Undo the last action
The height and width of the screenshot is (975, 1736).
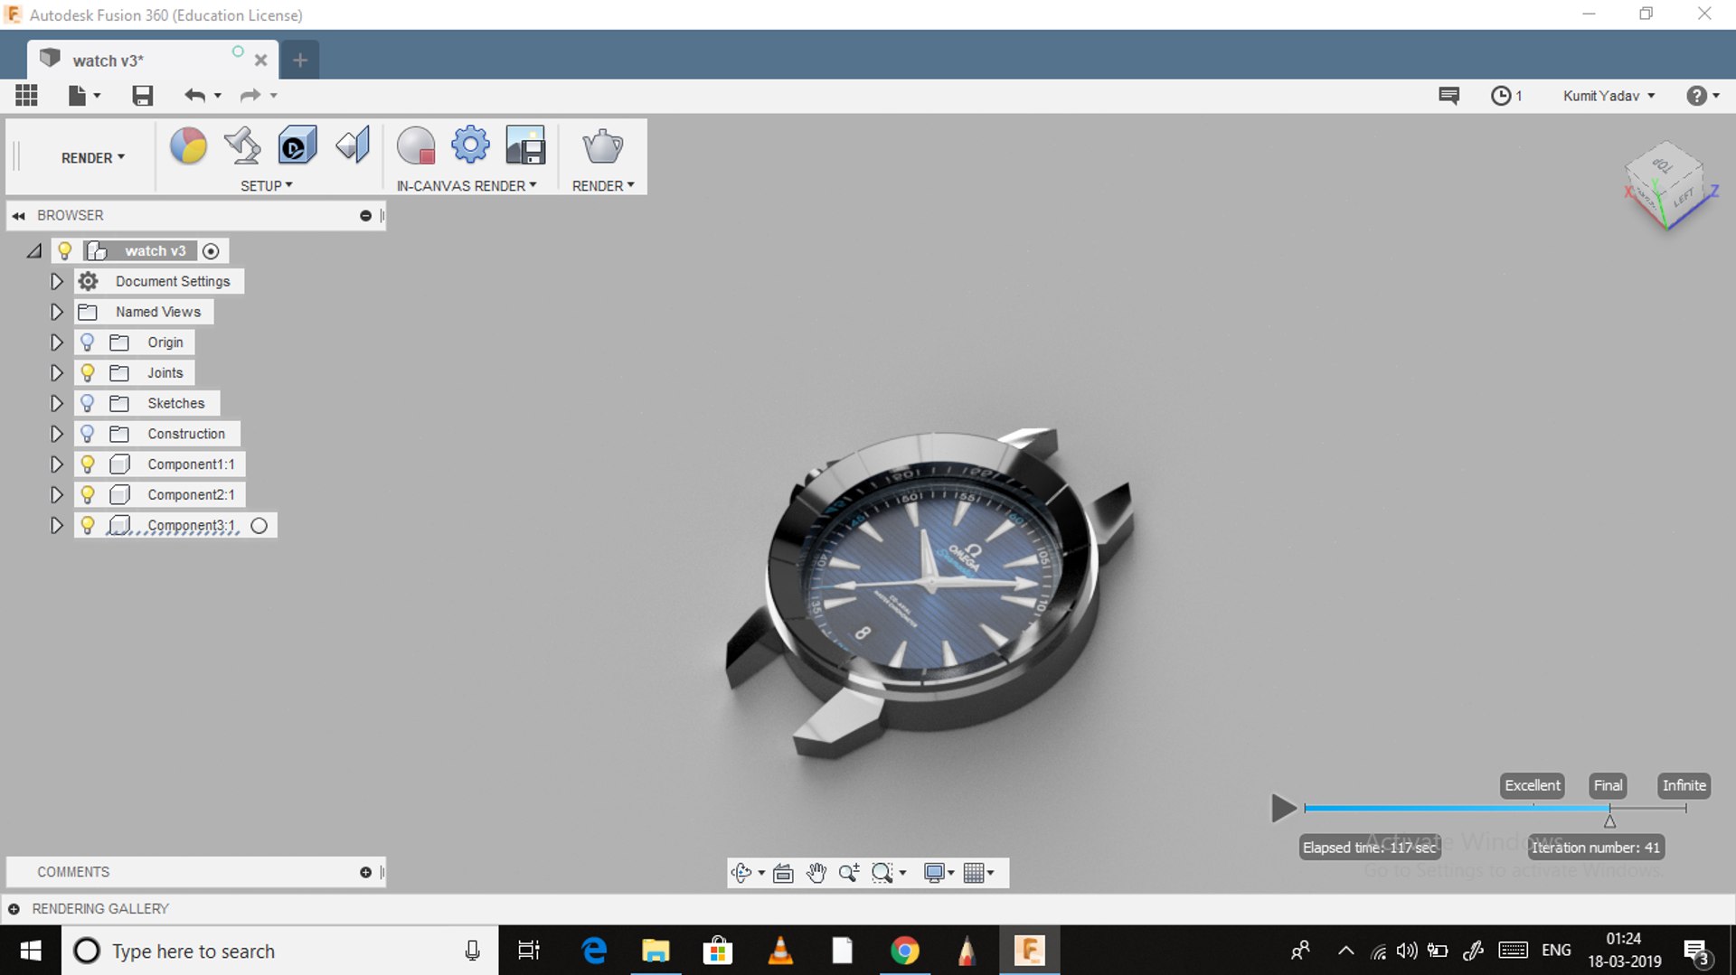[x=195, y=95]
